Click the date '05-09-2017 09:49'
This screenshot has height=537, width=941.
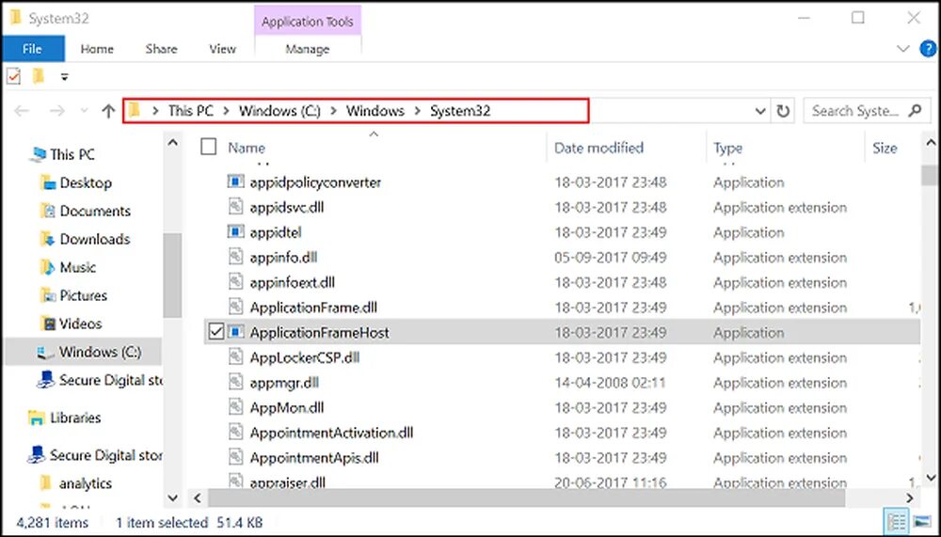(x=611, y=257)
